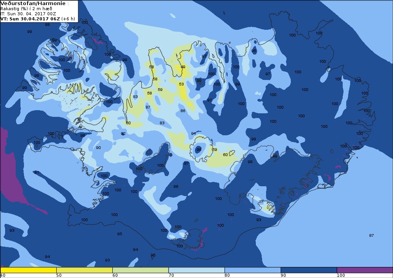Screen dimensions: 393x278
Task: Click the 60–70 pale green legend swatch
Action: (x=141, y=270)
